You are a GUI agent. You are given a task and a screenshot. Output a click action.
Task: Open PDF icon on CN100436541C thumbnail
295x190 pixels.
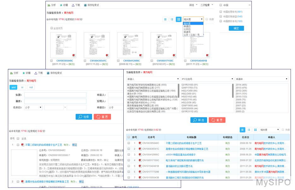(x=107, y=55)
